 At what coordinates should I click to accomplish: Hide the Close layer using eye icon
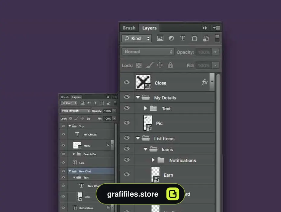click(127, 82)
